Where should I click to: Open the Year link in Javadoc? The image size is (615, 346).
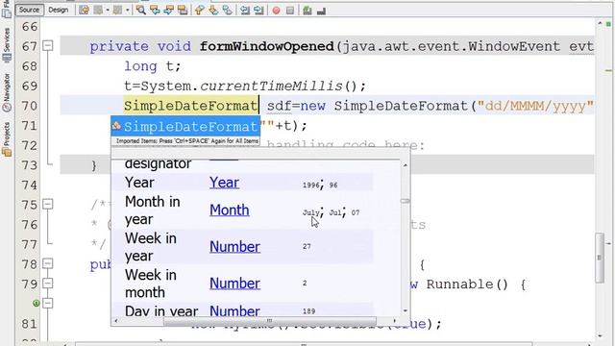click(x=224, y=183)
